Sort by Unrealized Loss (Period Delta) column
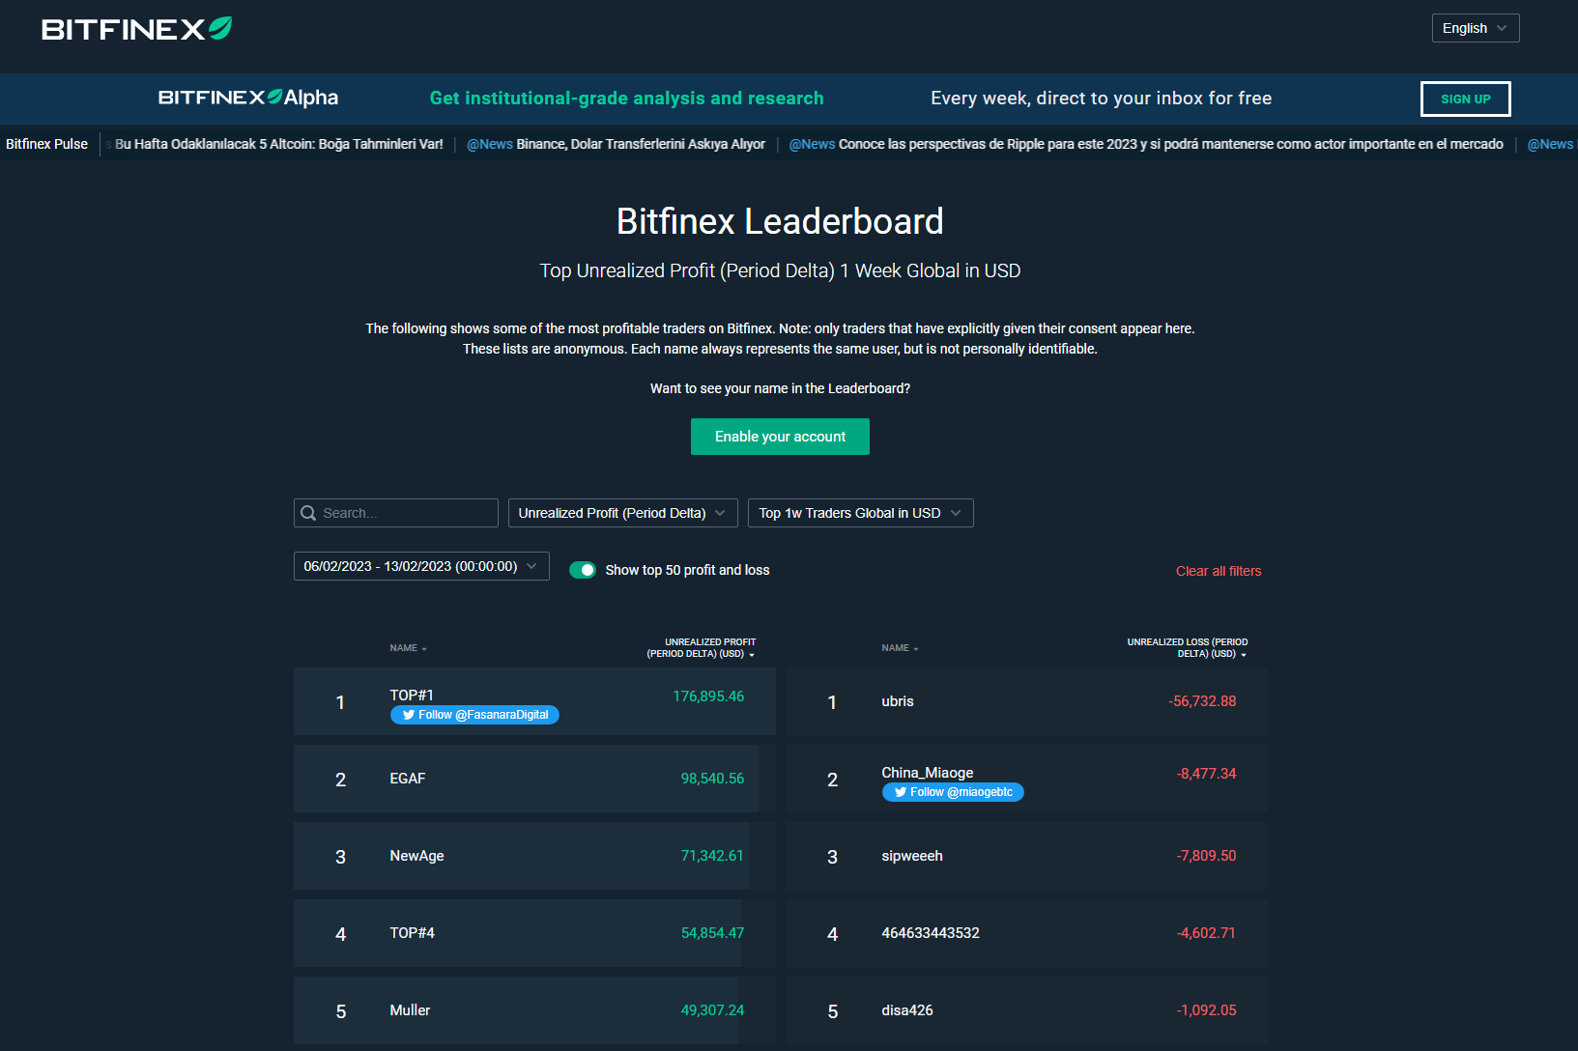Image resolution: width=1578 pixels, height=1051 pixels. [1188, 648]
